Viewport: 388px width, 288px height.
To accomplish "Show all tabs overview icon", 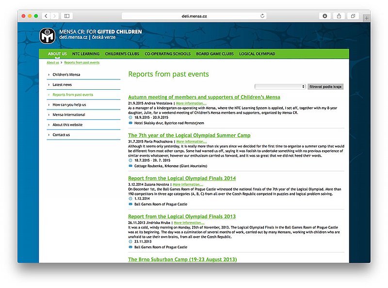I will [x=353, y=16].
